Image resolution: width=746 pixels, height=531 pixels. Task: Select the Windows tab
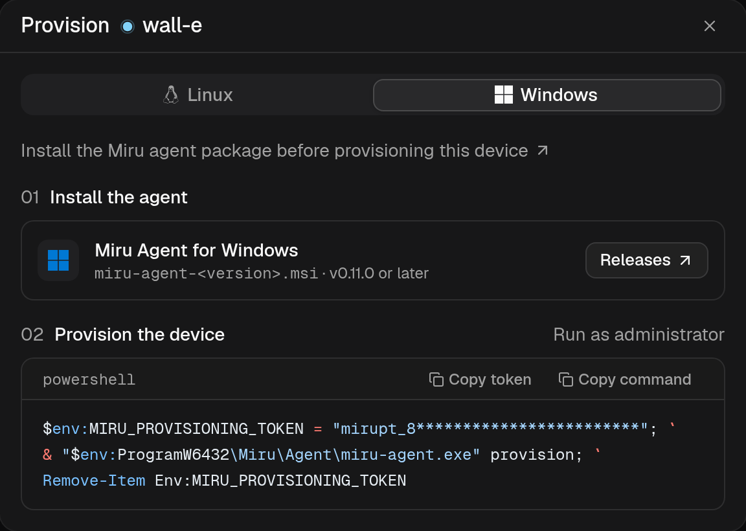tap(547, 95)
